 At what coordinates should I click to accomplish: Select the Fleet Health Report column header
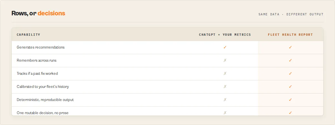pyautogui.click(x=290, y=35)
